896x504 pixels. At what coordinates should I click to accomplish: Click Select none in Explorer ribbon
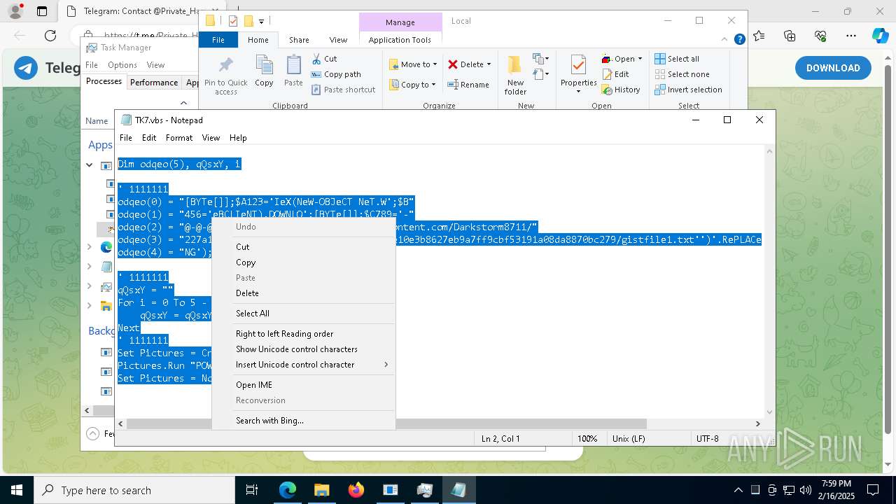pos(682,74)
